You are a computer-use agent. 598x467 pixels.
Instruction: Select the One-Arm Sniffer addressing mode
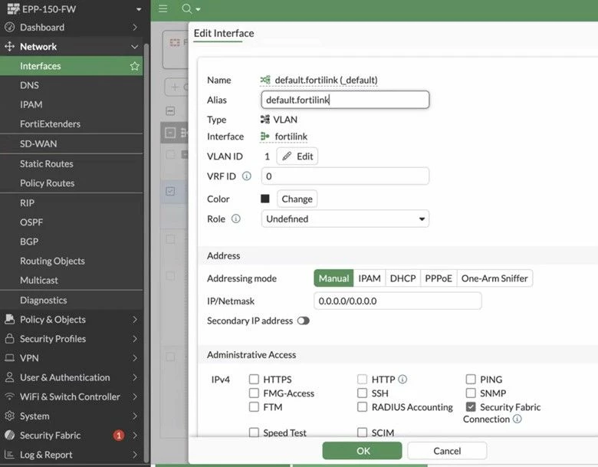pos(495,278)
